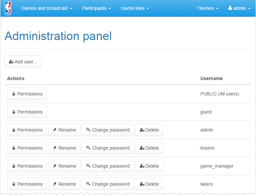Click the NBA logo in navbar
Image resolution: width=256 pixels, height=196 pixels.
pyautogui.click(x=8, y=9)
